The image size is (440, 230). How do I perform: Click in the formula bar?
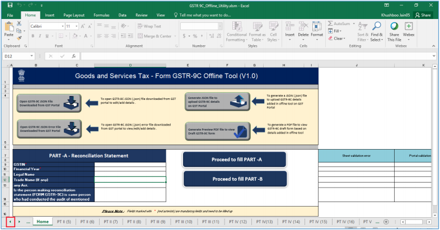tap(257, 56)
